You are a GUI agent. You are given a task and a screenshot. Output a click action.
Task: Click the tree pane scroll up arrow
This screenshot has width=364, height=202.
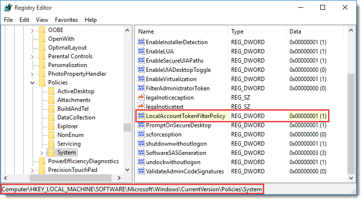pyautogui.click(x=127, y=30)
